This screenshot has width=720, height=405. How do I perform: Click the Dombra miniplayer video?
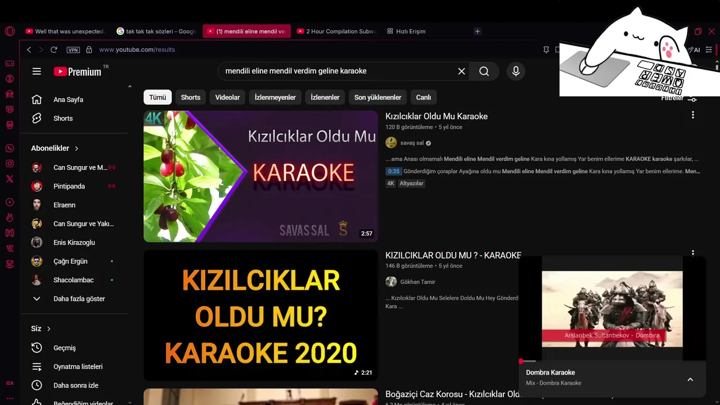612,308
